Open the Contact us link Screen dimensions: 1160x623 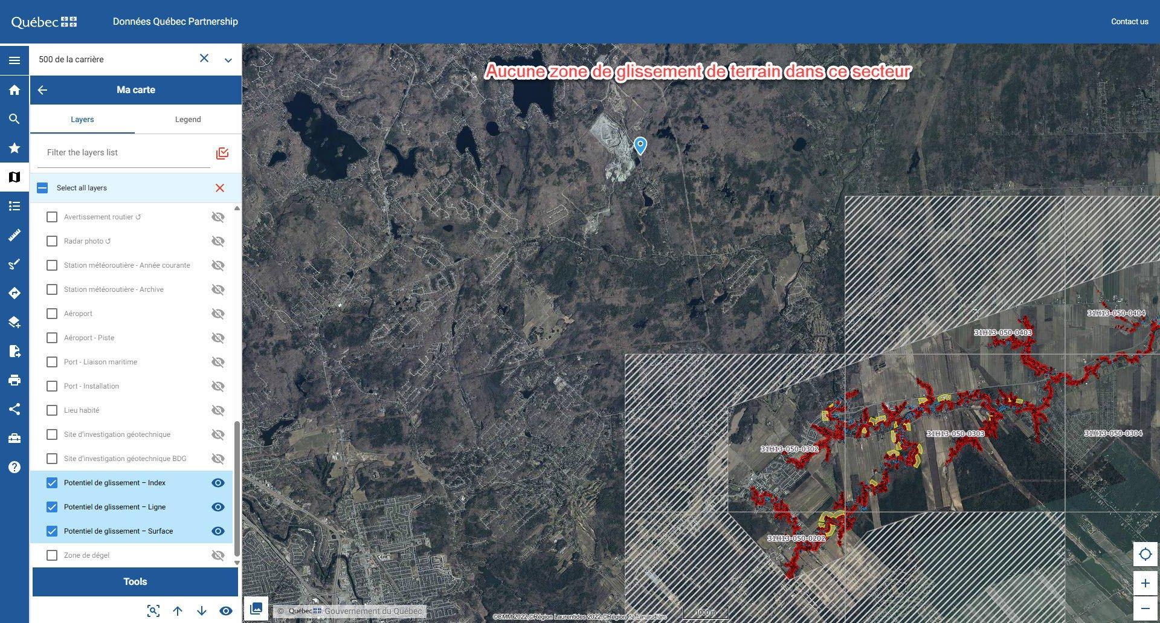1129,22
